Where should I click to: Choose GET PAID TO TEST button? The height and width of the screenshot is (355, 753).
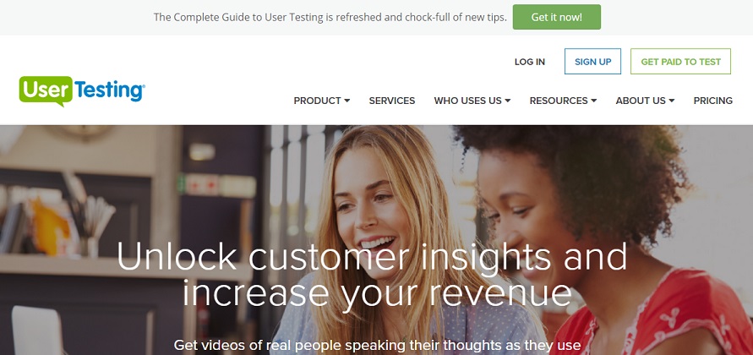tap(680, 62)
